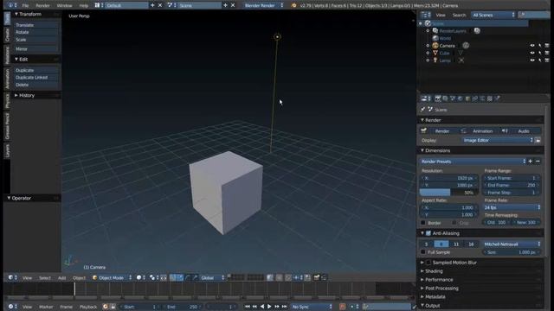Disable the Anti-Aliasing checkbox
554x311 pixels.
[428, 233]
